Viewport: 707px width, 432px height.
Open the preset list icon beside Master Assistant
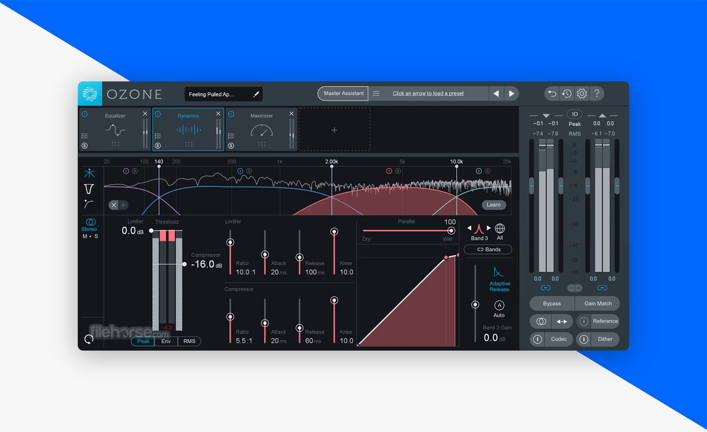pyautogui.click(x=376, y=93)
